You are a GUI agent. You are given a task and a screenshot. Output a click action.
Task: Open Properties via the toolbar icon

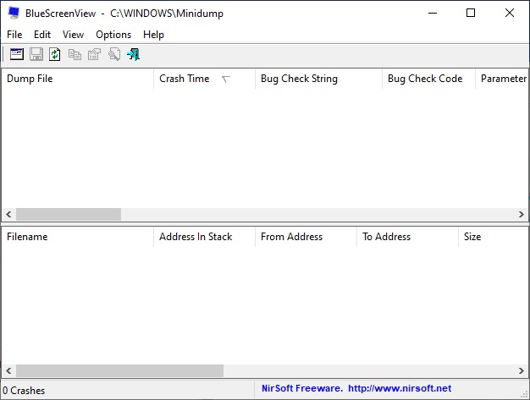95,54
